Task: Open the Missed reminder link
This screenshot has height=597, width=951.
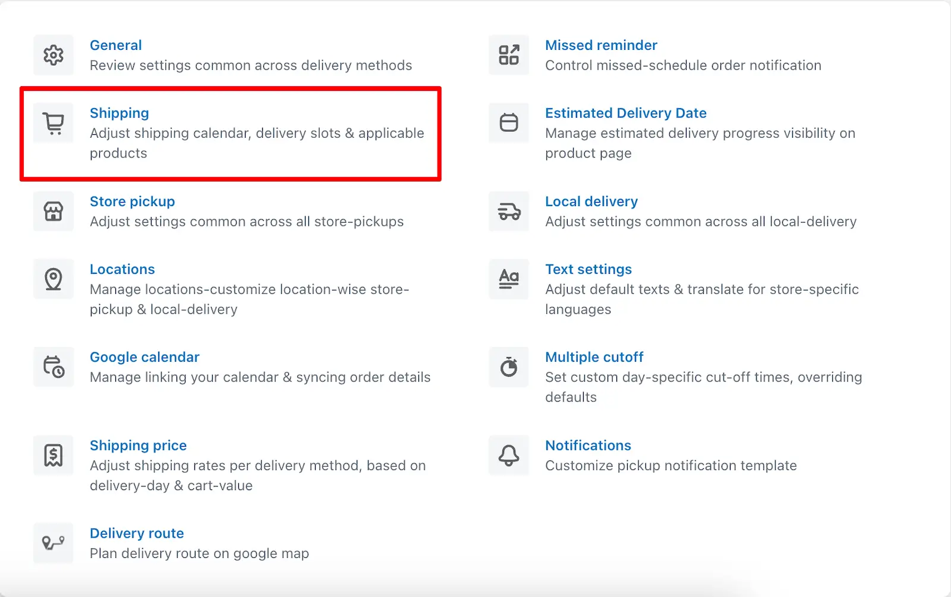Action: [x=601, y=45]
